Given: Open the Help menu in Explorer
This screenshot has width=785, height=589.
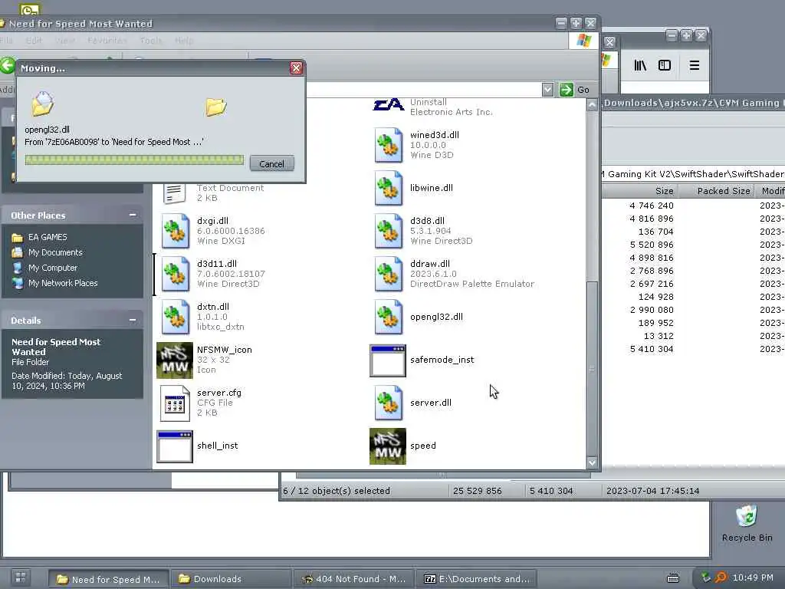Looking at the screenshot, I should pos(184,41).
